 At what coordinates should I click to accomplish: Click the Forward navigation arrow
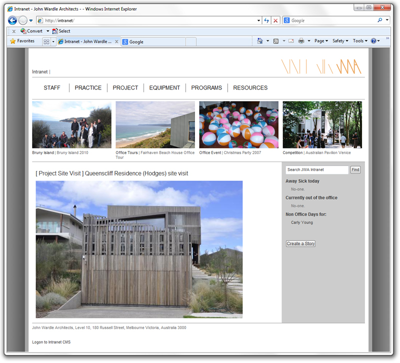click(23, 20)
